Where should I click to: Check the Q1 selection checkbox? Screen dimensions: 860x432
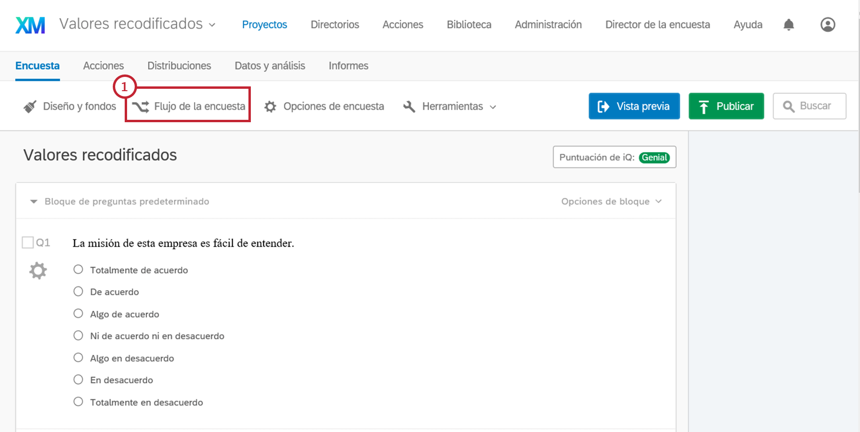pos(27,242)
